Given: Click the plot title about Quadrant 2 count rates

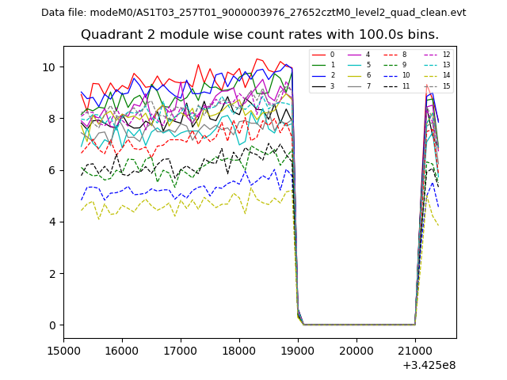Looking at the screenshot, I should (259, 35).
